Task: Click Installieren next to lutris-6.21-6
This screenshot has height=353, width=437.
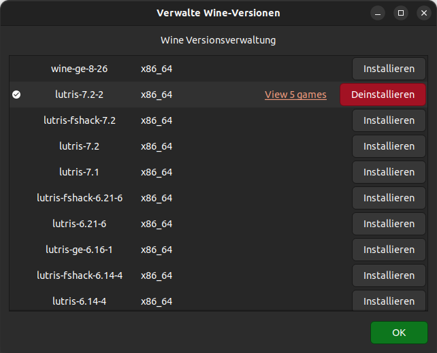Action: pos(389,224)
